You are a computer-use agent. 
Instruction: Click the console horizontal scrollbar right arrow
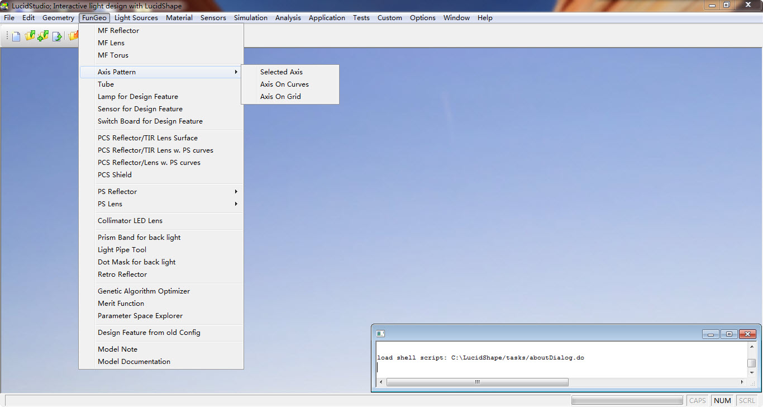[742, 382]
